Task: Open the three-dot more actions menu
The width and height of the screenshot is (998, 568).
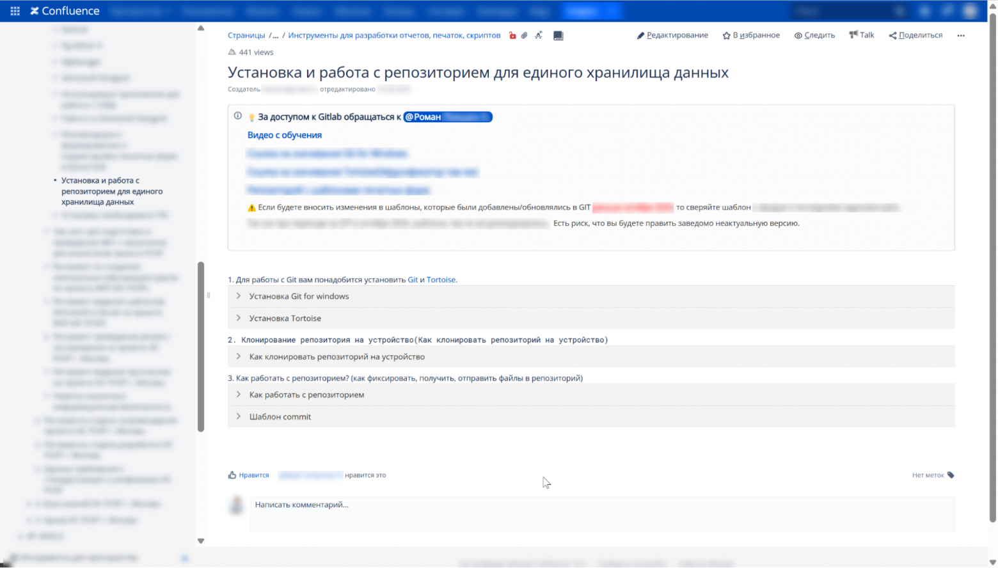Action: point(960,36)
